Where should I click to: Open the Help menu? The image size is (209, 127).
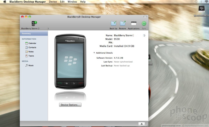[x=83, y=2]
